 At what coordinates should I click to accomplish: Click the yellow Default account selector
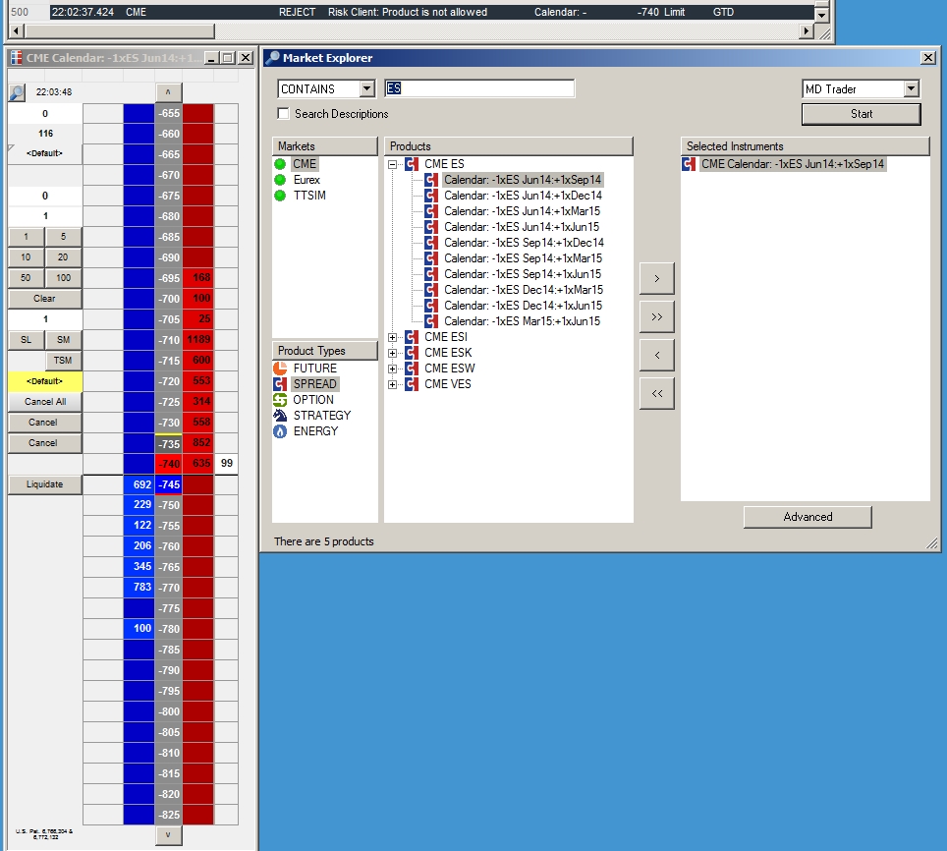coord(44,381)
